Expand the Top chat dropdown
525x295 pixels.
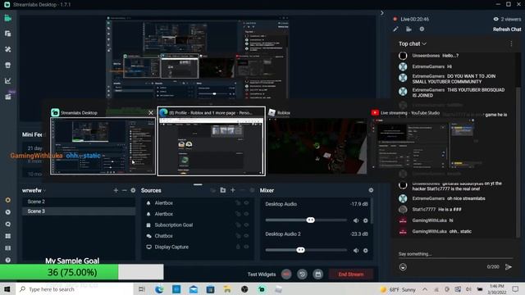tap(412, 43)
